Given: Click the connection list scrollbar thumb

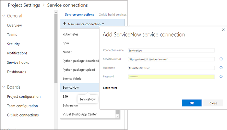Looking at the screenshot, I should pyautogui.click(x=117, y=112).
